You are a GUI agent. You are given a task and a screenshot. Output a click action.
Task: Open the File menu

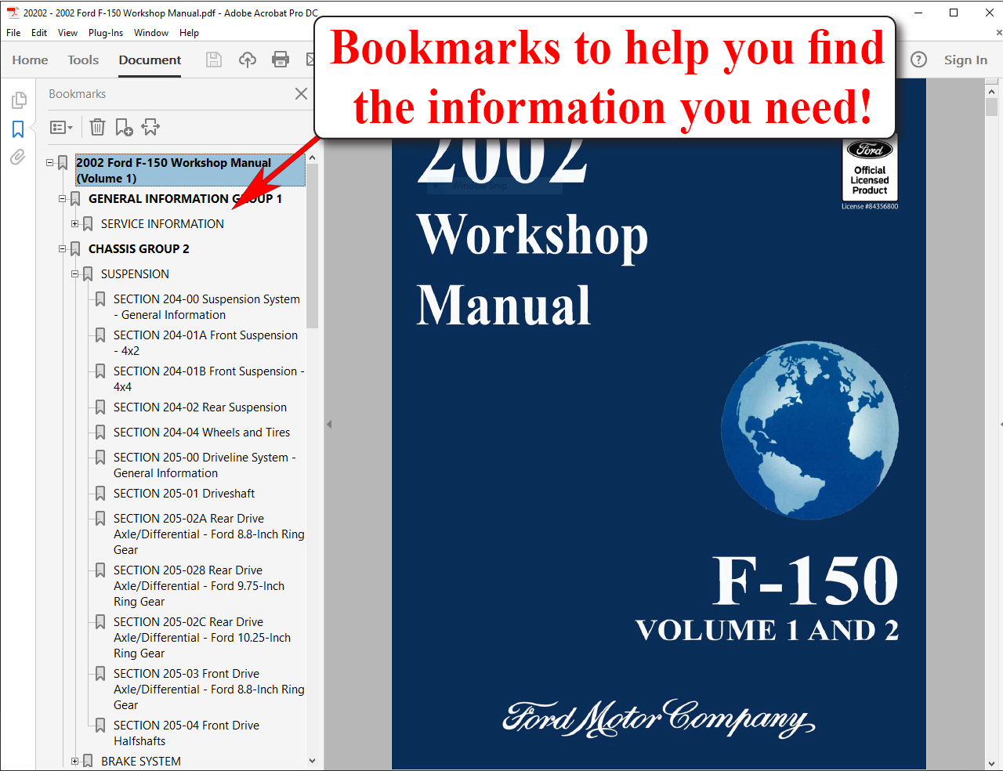[13, 33]
